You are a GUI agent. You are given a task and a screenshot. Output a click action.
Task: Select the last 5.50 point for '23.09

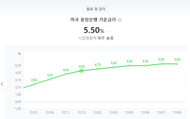point(177,64)
